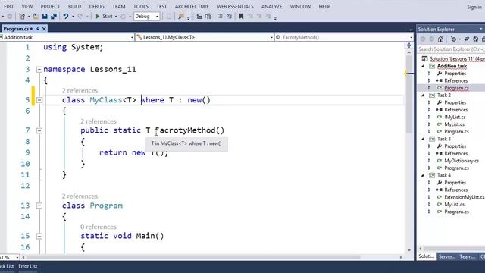Collapse the Main method block

pos(39,236)
